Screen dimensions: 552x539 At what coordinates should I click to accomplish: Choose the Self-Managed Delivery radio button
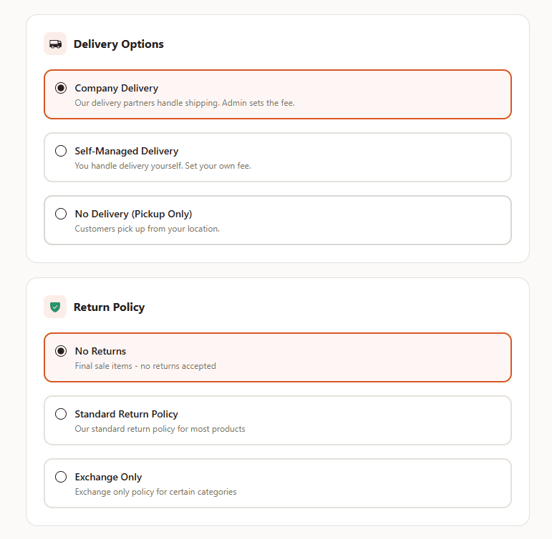(61, 151)
